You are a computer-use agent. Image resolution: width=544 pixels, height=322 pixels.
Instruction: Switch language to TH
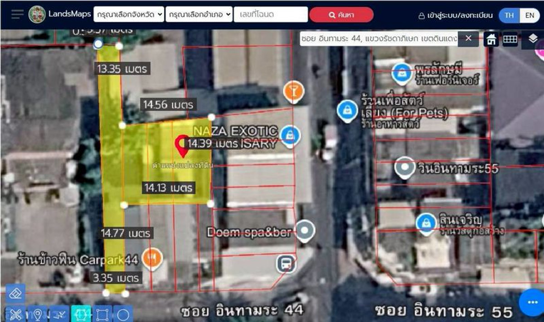click(x=509, y=15)
